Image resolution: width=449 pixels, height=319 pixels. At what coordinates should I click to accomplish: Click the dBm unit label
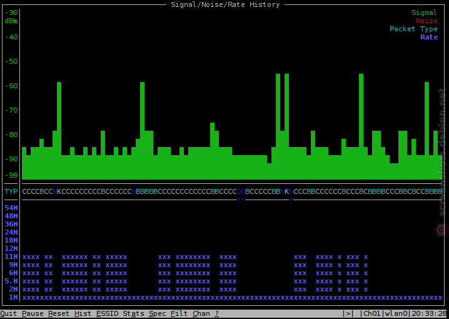coord(11,21)
